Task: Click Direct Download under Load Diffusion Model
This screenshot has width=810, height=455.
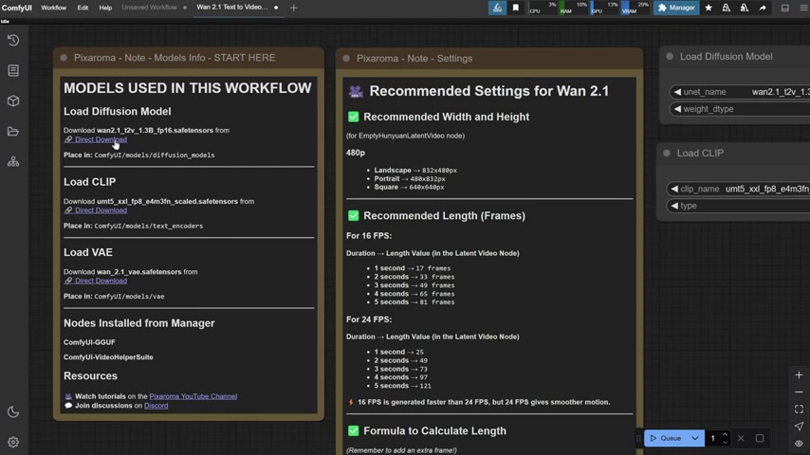Action: 101,139
